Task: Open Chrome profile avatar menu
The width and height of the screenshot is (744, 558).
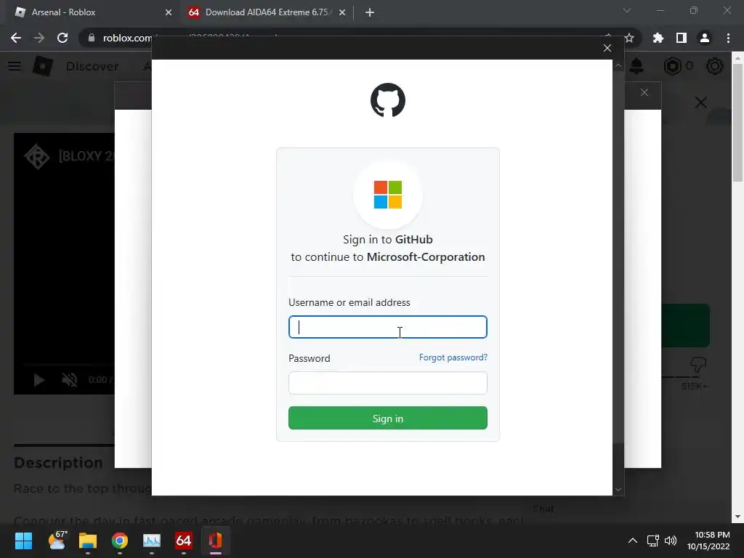Action: (x=705, y=38)
